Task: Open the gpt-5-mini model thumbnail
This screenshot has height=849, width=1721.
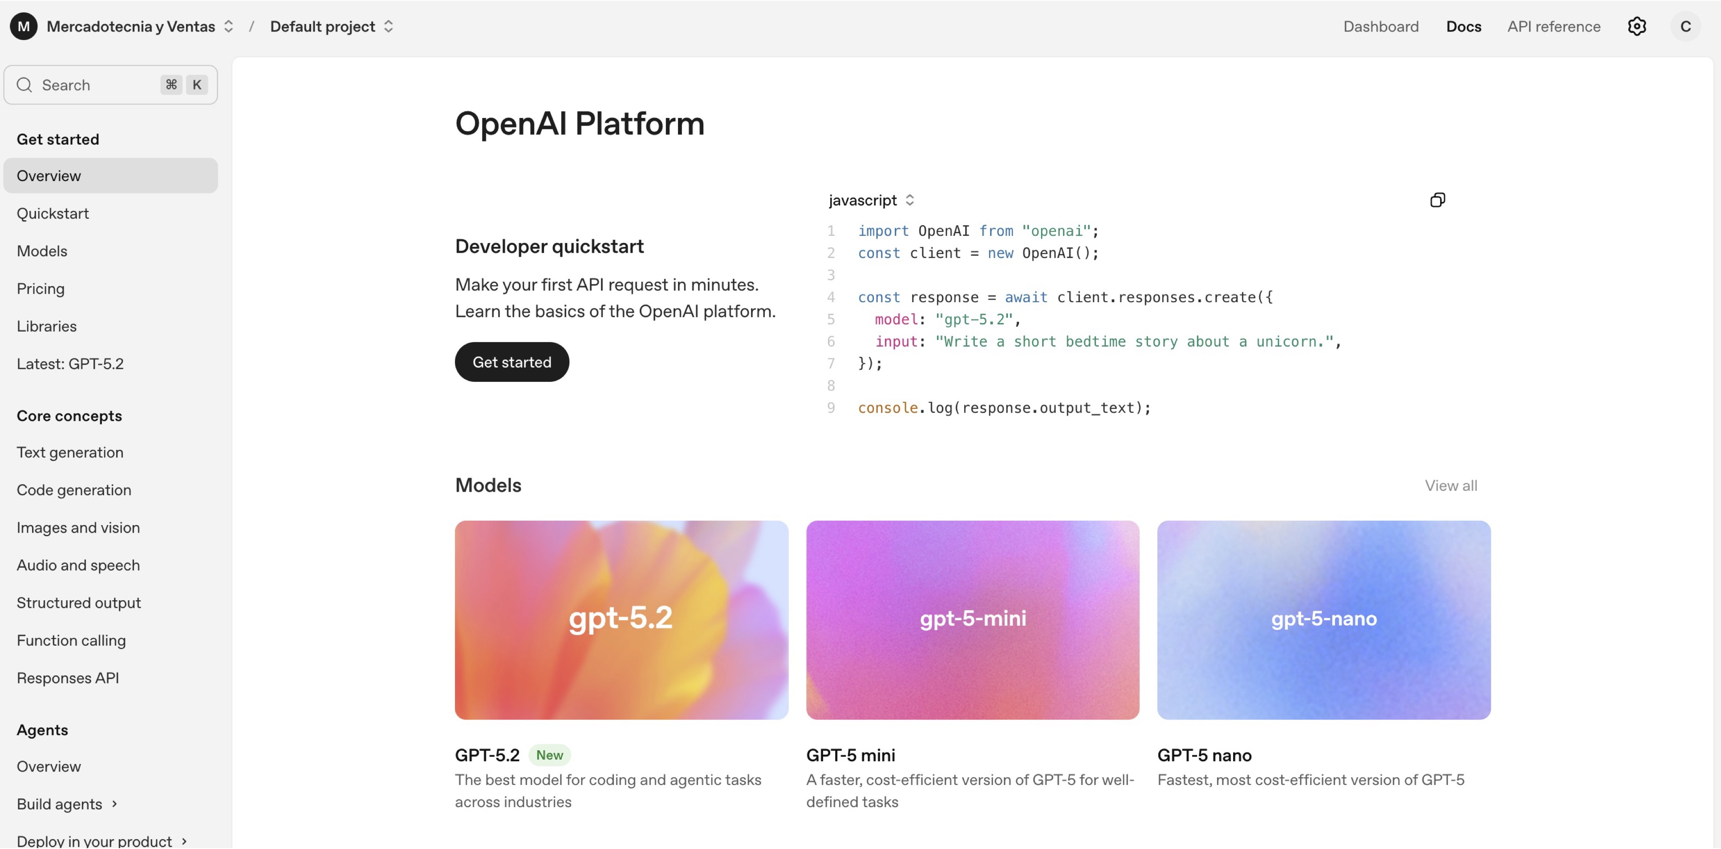Action: [972, 619]
